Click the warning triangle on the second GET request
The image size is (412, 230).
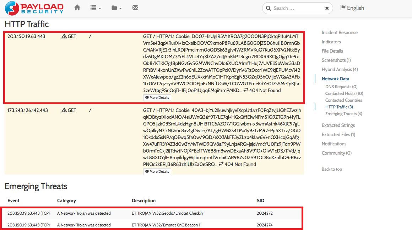coord(64,110)
